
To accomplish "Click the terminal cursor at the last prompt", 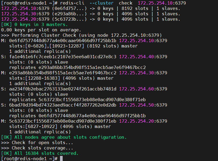I will point(61,159).
